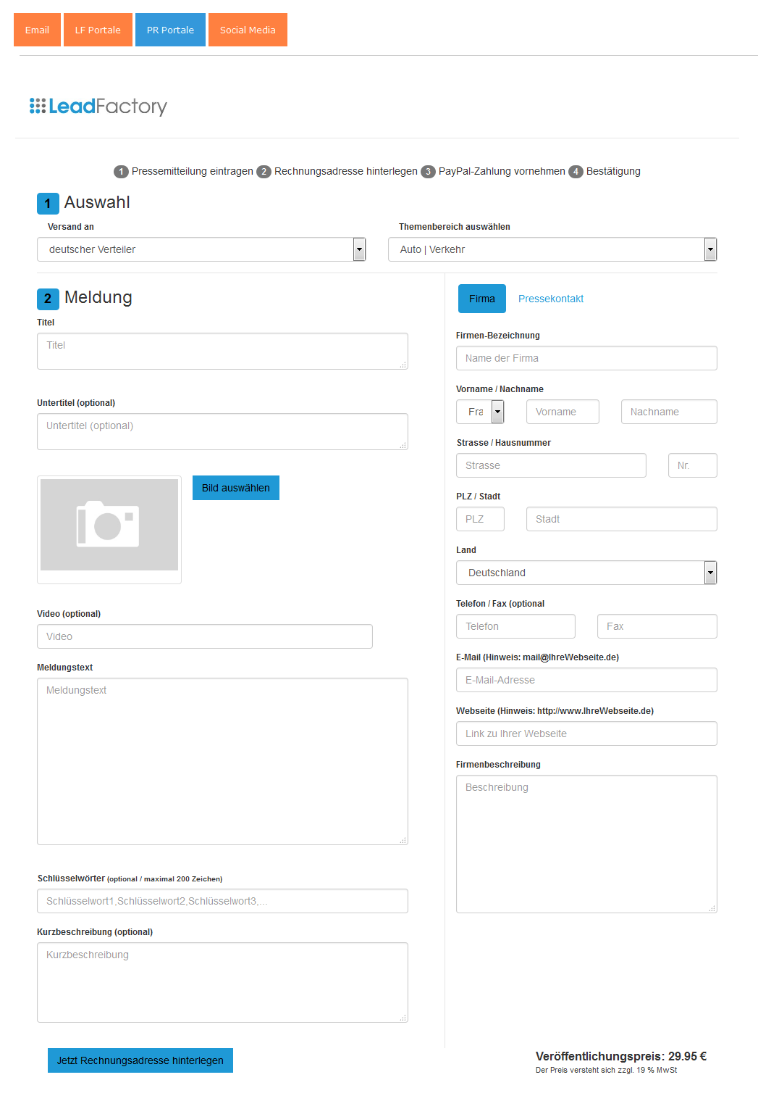The height and width of the screenshot is (1101, 758).
Task: Click step 3 PayPal-Zahlung vornehmen
Action: coord(494,171)
